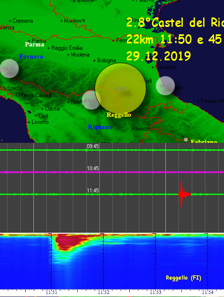Click the 11:52 tick on the spectrogram axis

point(103,293)
